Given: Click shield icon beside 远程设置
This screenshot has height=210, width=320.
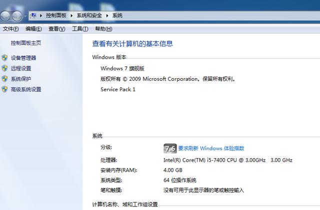Looking at the screenshot, I should (x=4, y=68).
